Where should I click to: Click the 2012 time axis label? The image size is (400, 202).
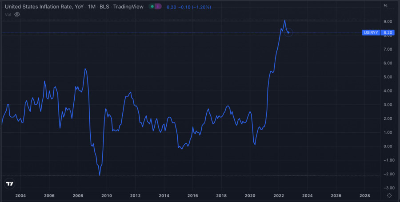click(x=135, y=196)
